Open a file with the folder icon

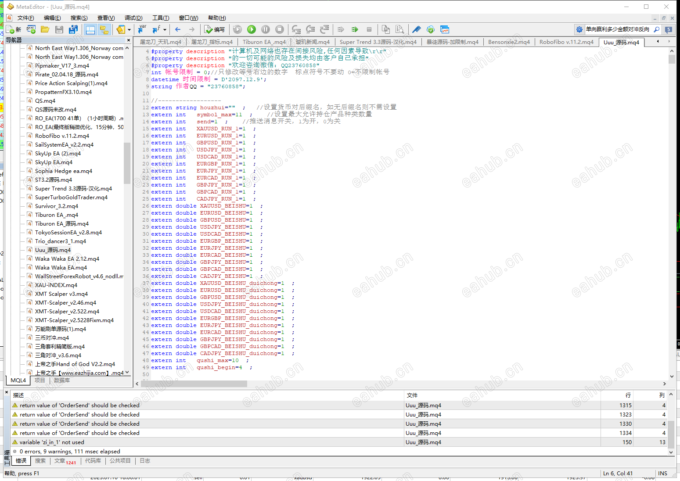tap(45, 29)
